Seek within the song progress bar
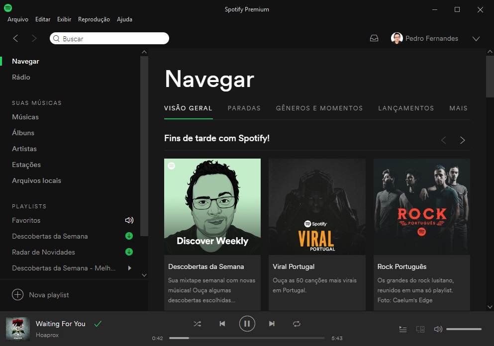Image resolution: width=494 pixels, height=346 pixels. pyautogui.click(x=247, y=338)
